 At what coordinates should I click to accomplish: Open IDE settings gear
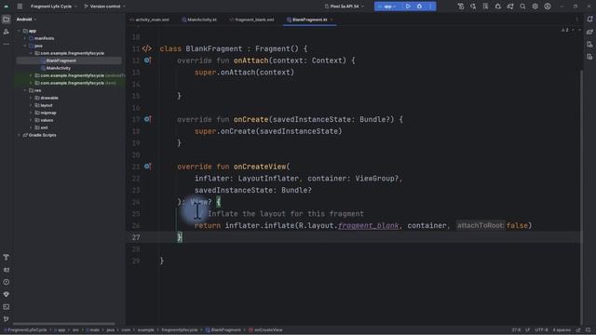pyautogui.click(x=535, y=7)
